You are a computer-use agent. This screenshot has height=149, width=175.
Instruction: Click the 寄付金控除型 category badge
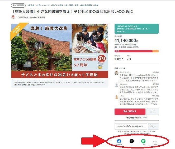coord(18,5)
